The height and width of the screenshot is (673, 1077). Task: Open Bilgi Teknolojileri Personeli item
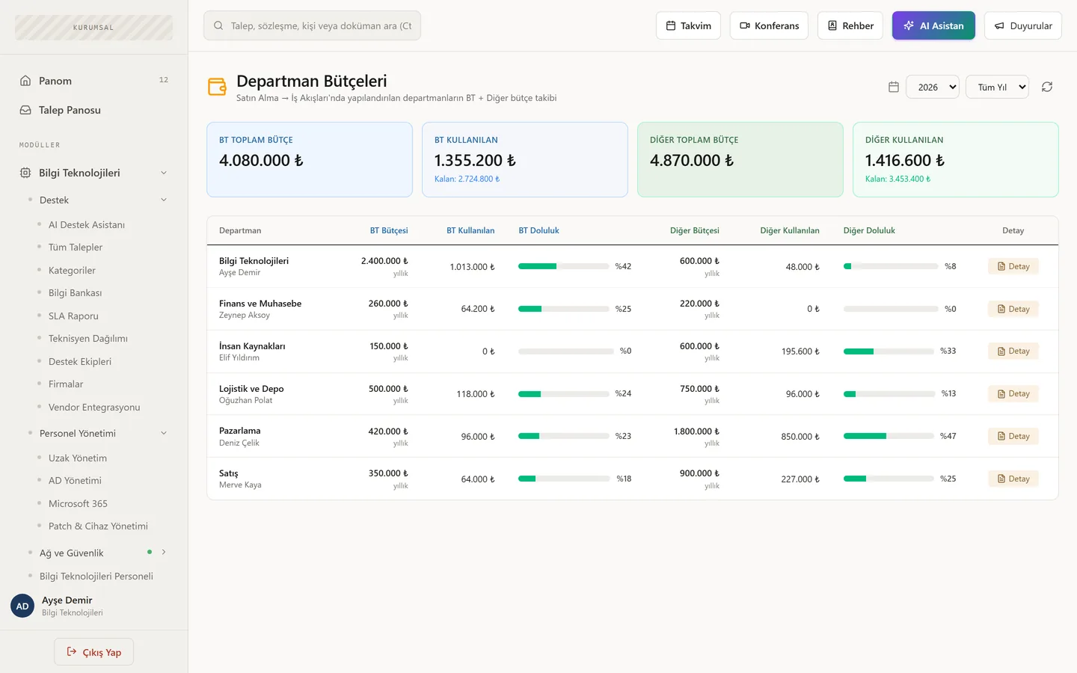pyautogui.click(x=96, y=577)
